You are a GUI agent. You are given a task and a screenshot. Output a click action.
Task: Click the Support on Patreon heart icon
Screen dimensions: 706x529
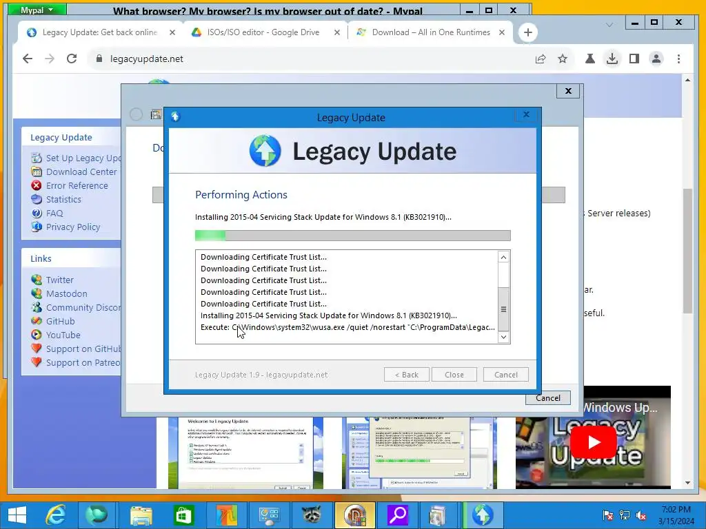(37, 362)
